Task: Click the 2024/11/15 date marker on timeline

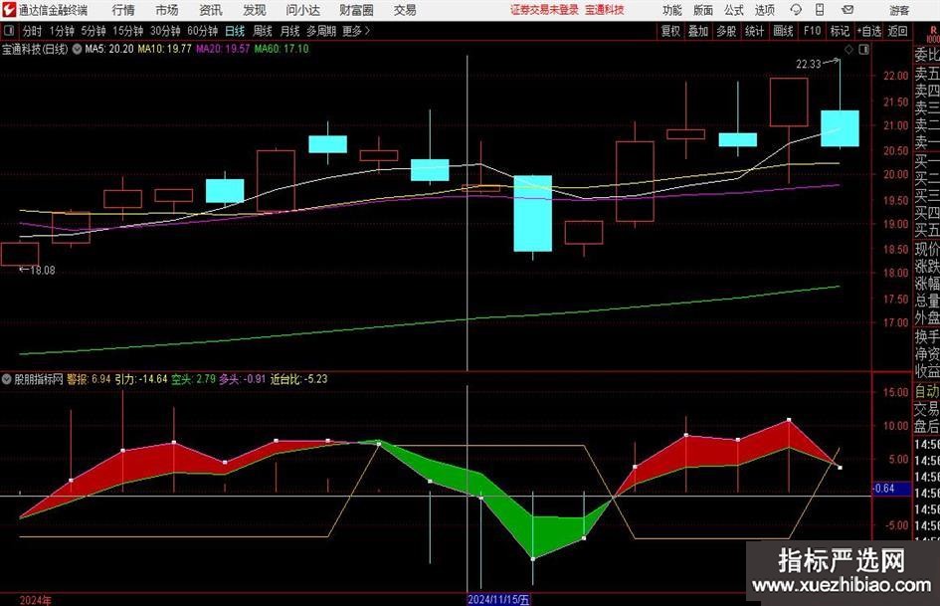Action: [x=498, y=599]
